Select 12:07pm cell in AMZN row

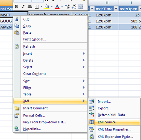[107, 27]
